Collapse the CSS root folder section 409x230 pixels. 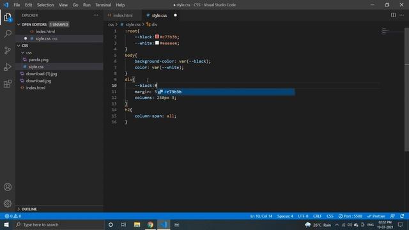click(19, 45)
